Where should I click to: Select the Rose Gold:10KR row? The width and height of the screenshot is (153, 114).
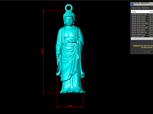[142, 36]
